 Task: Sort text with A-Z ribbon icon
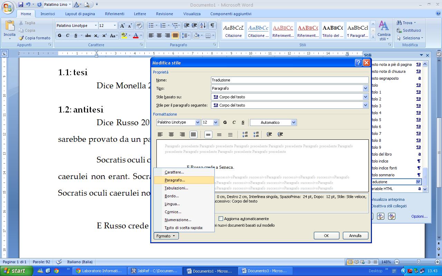203,26
